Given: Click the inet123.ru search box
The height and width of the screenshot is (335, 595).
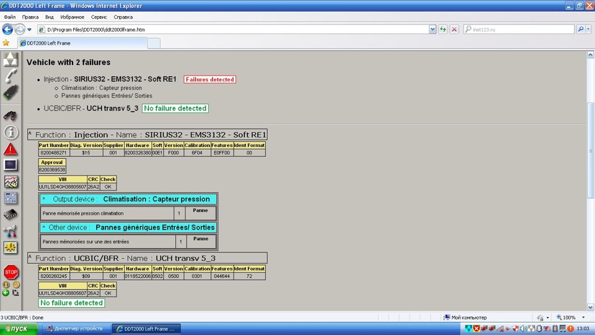Looking at the screenshot, I should pyautogui.click(x=519, y=29).
